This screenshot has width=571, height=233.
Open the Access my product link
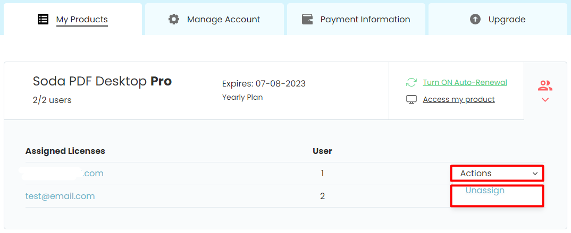coord(459,100)
